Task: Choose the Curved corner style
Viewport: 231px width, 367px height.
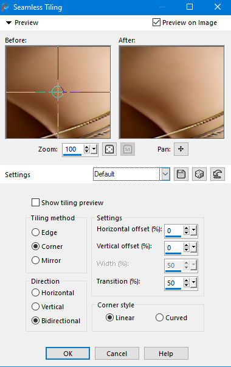Action: 159,318
